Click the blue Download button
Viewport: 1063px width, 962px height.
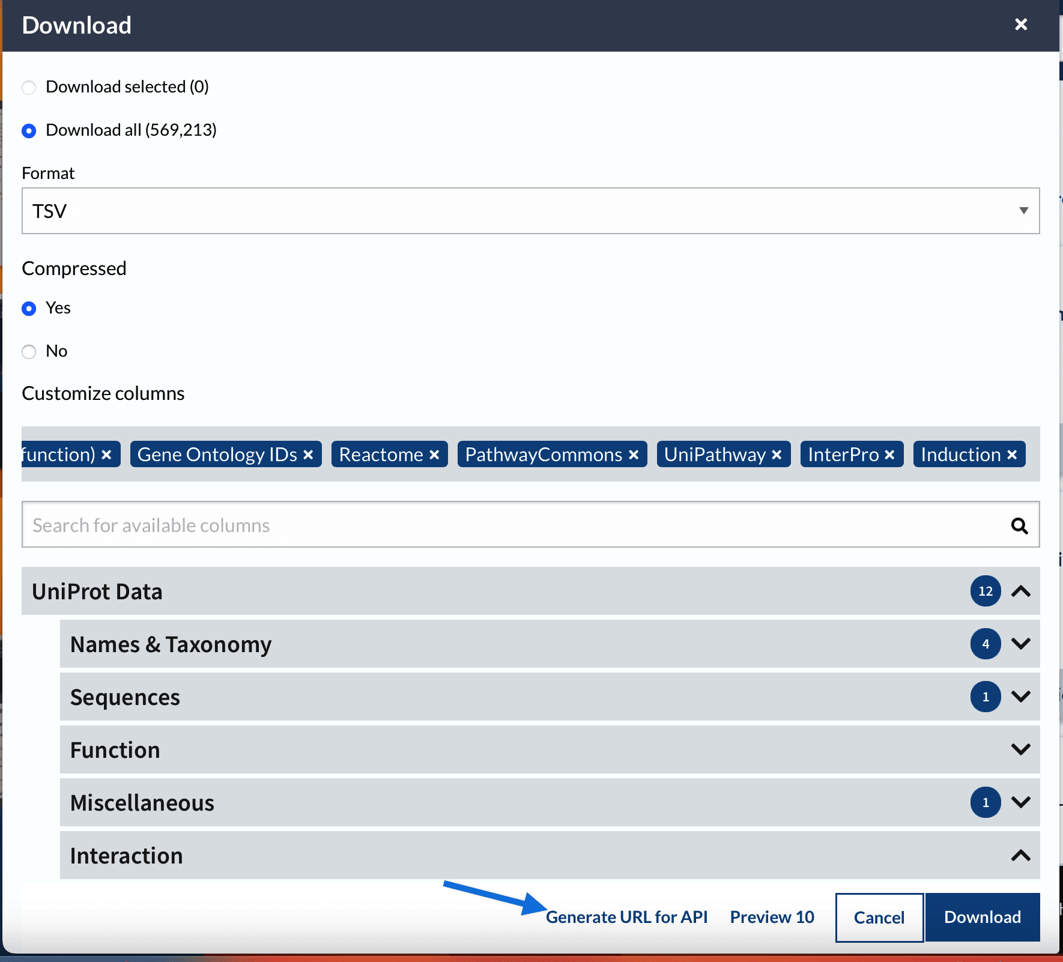pos(983,917)
